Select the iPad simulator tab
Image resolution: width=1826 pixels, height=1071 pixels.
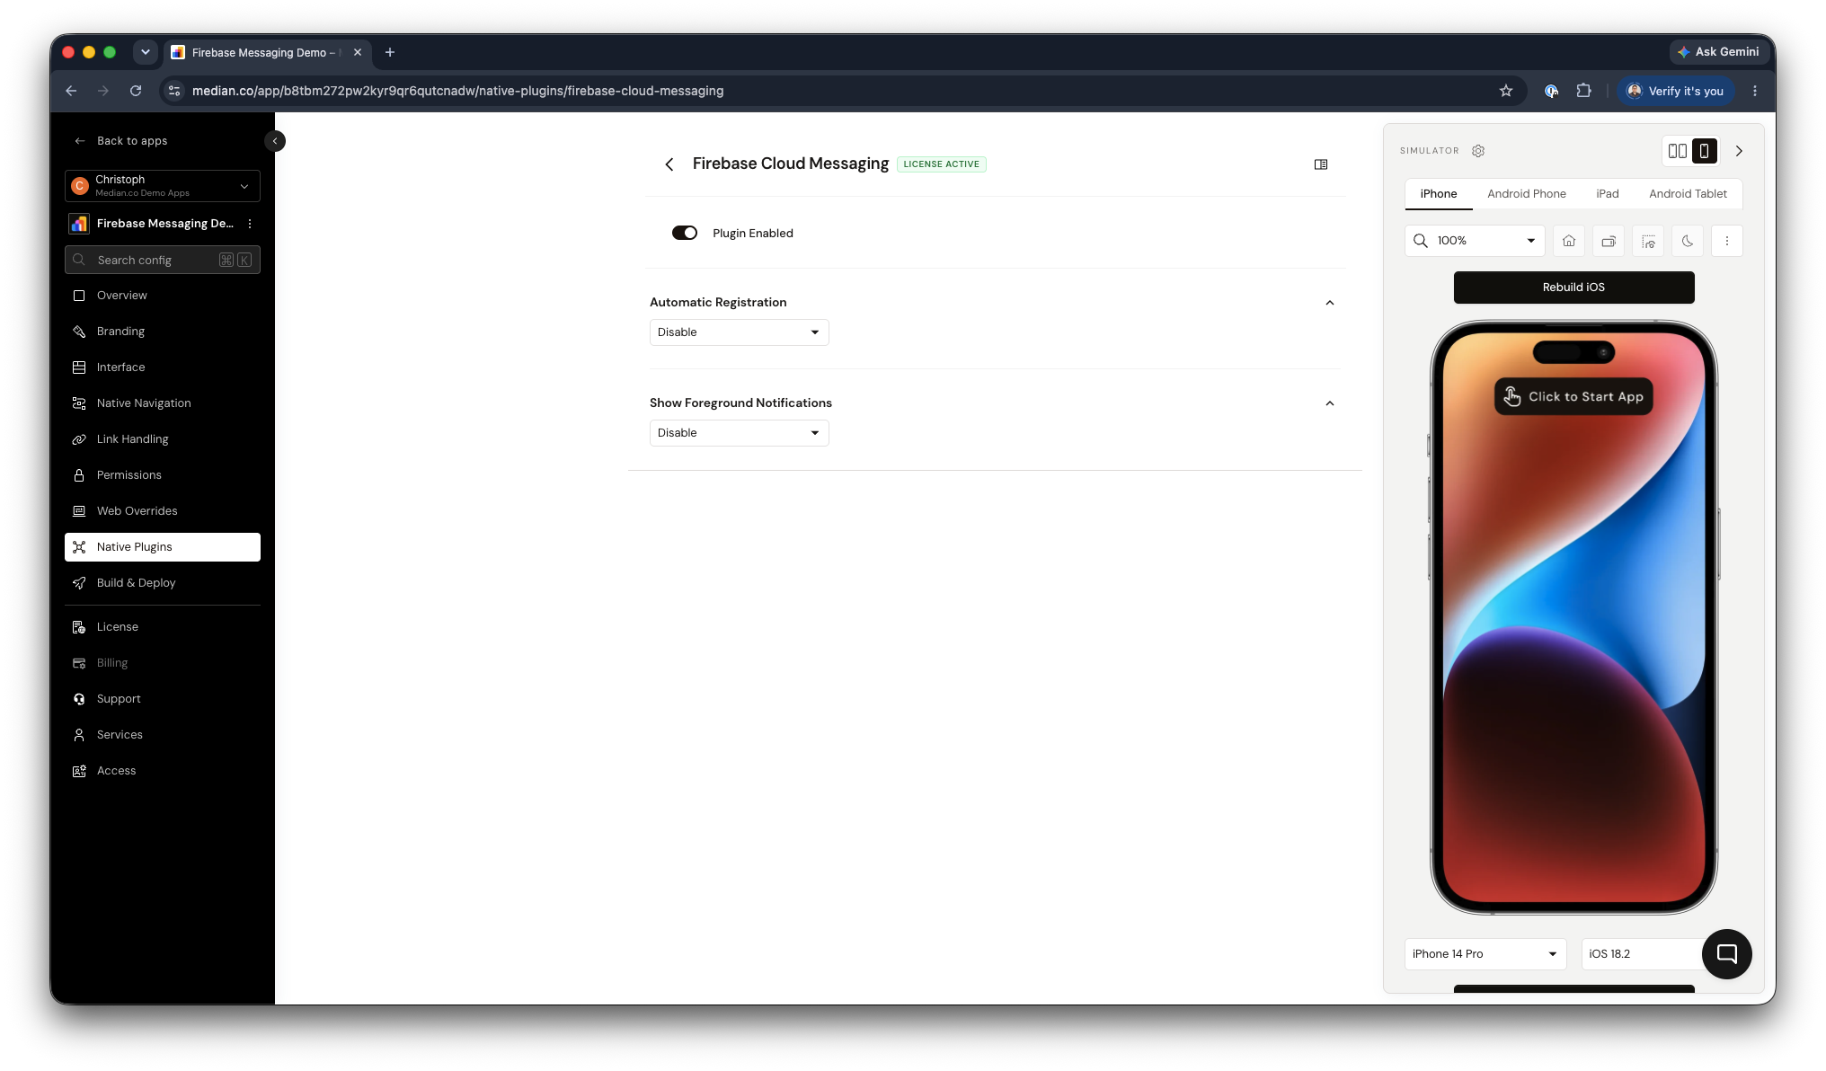[x=1608, y=194]
